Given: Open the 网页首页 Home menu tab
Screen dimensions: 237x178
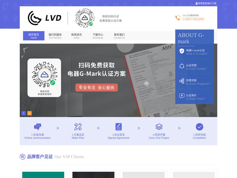Looking at the screenshot, I should tap(34, 36).
